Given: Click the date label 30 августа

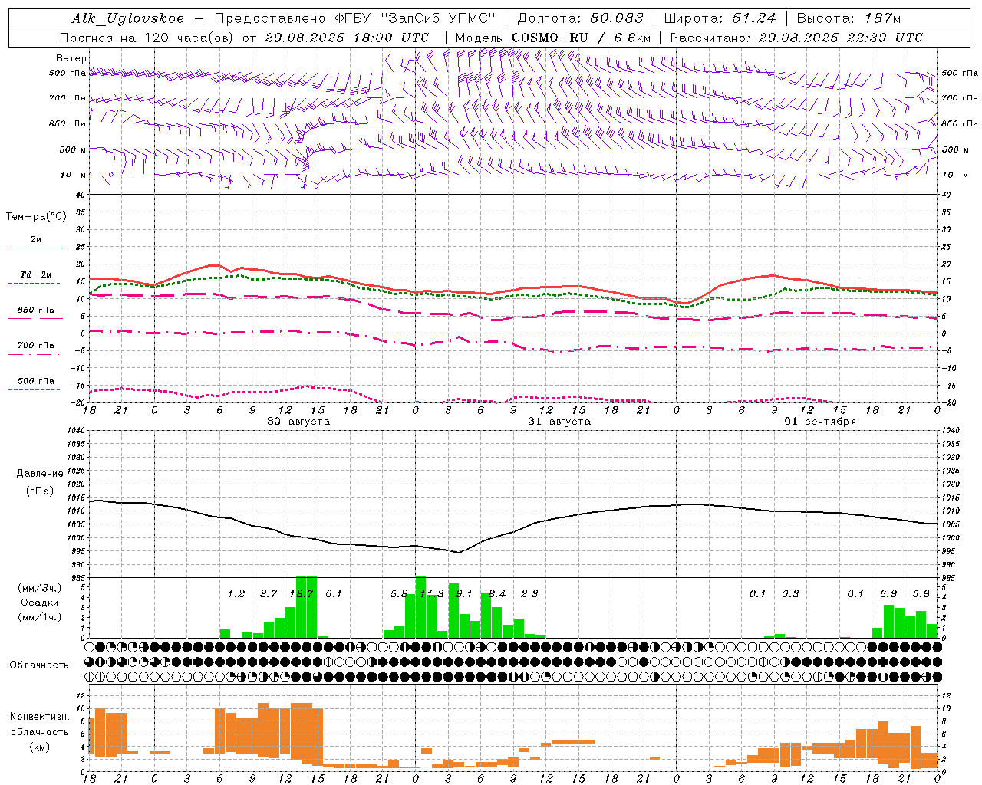Looking at the screenshot, I should 298,422.
